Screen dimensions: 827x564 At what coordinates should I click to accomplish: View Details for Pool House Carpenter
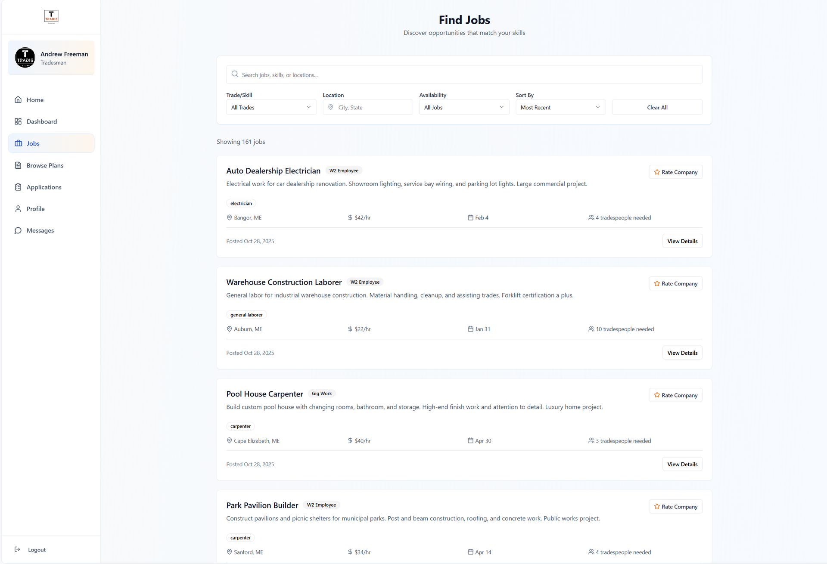point(682,464)
